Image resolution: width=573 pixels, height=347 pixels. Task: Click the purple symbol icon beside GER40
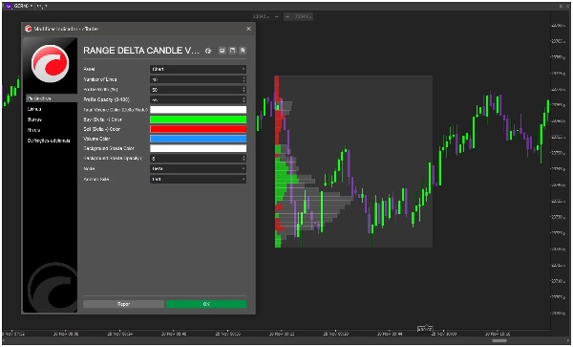click(x=9, y=6)
